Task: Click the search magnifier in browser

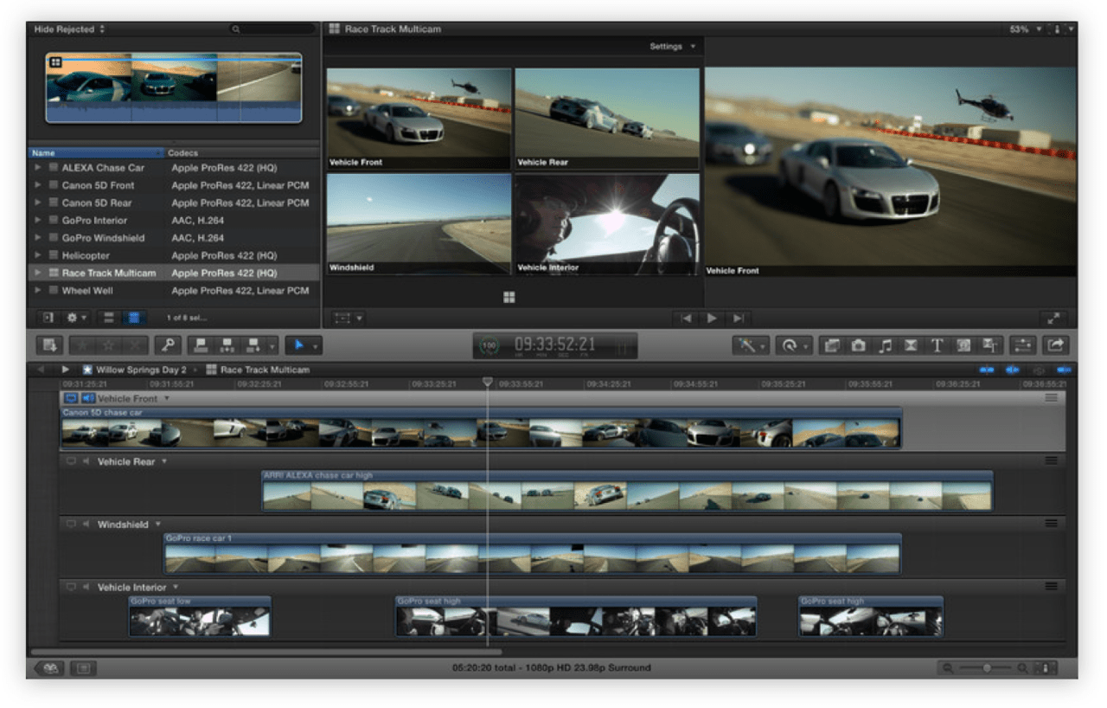Action: pos(235,29)
